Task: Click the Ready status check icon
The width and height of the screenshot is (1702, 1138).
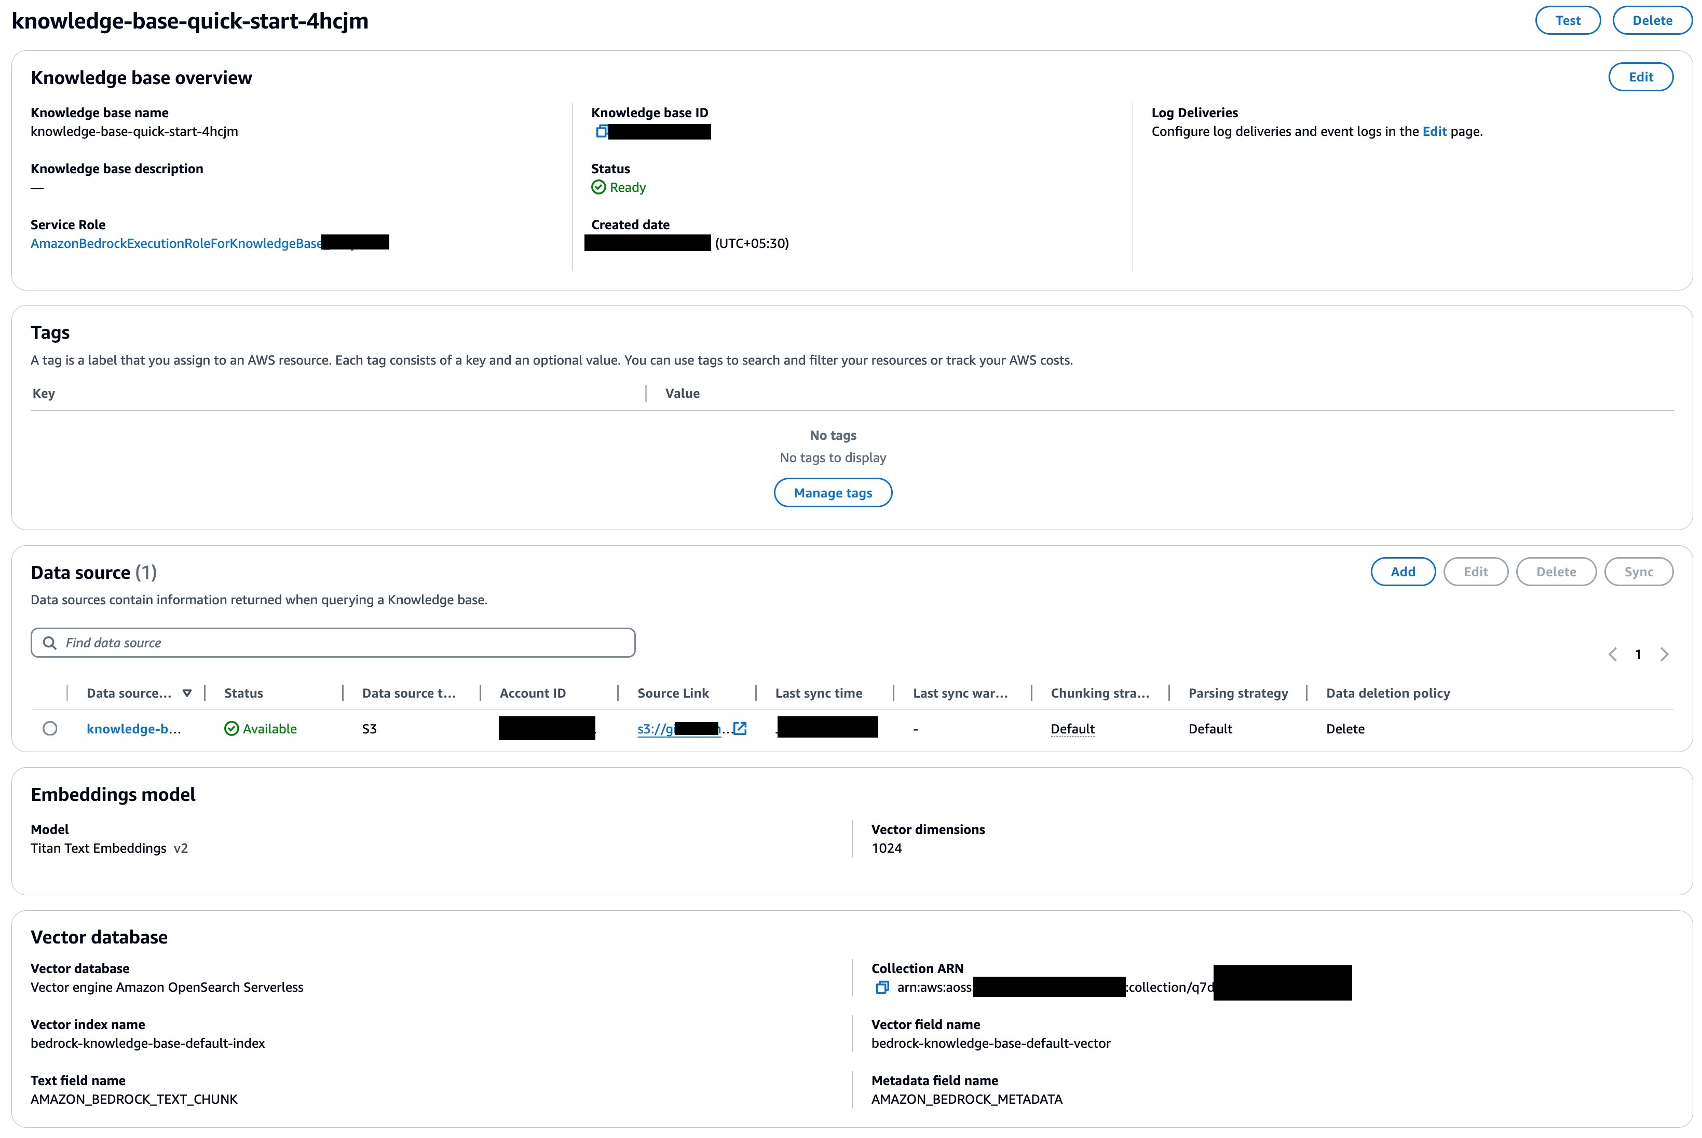Action: [x=598, y=187]
